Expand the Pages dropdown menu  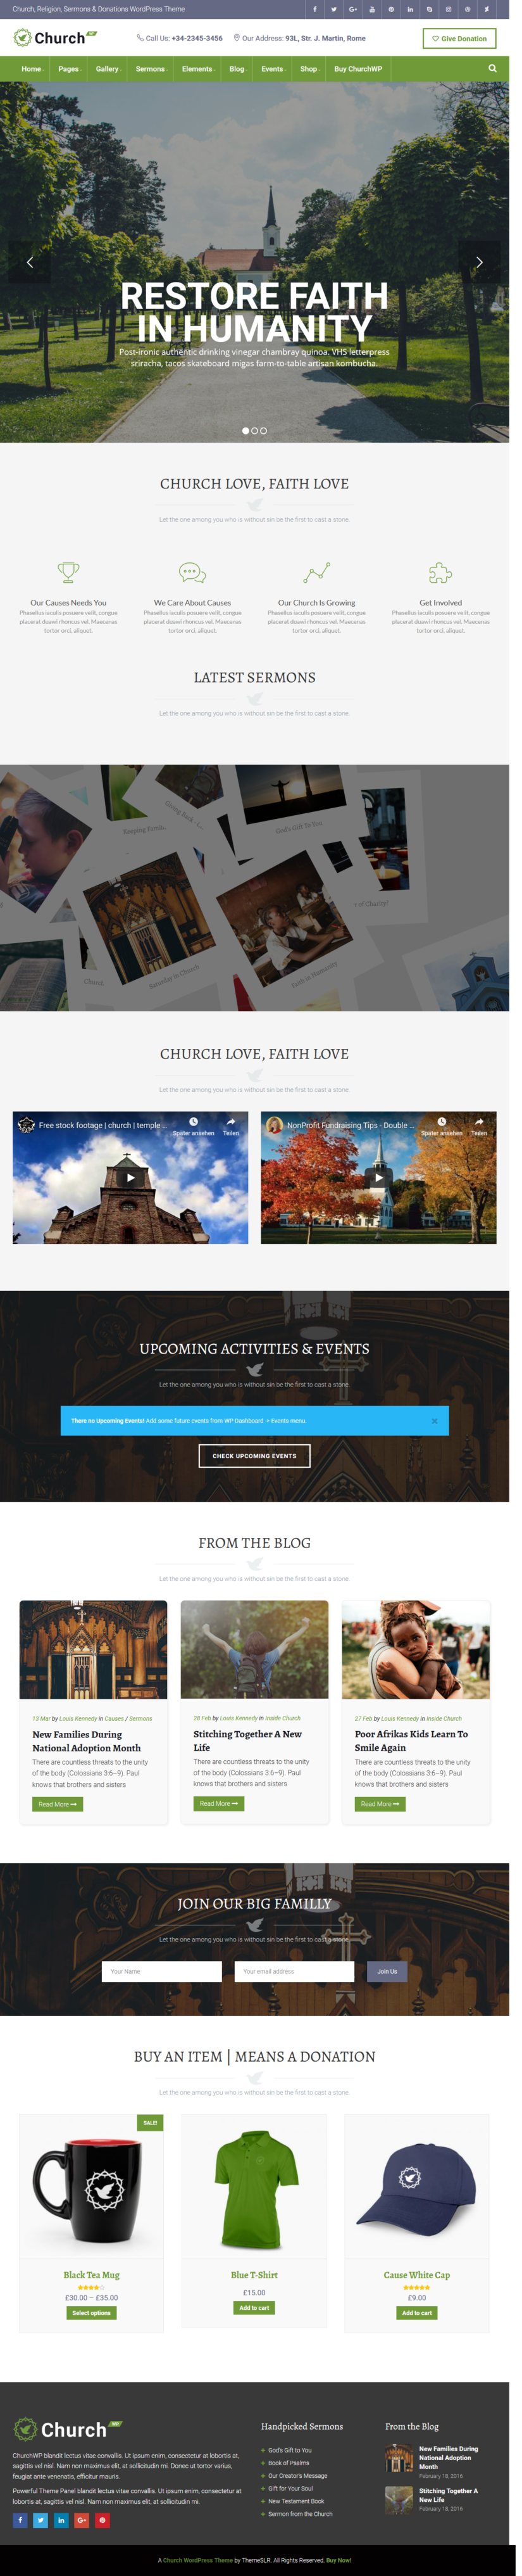point(69,69)
